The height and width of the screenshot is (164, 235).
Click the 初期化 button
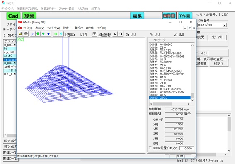pos(219,64)
